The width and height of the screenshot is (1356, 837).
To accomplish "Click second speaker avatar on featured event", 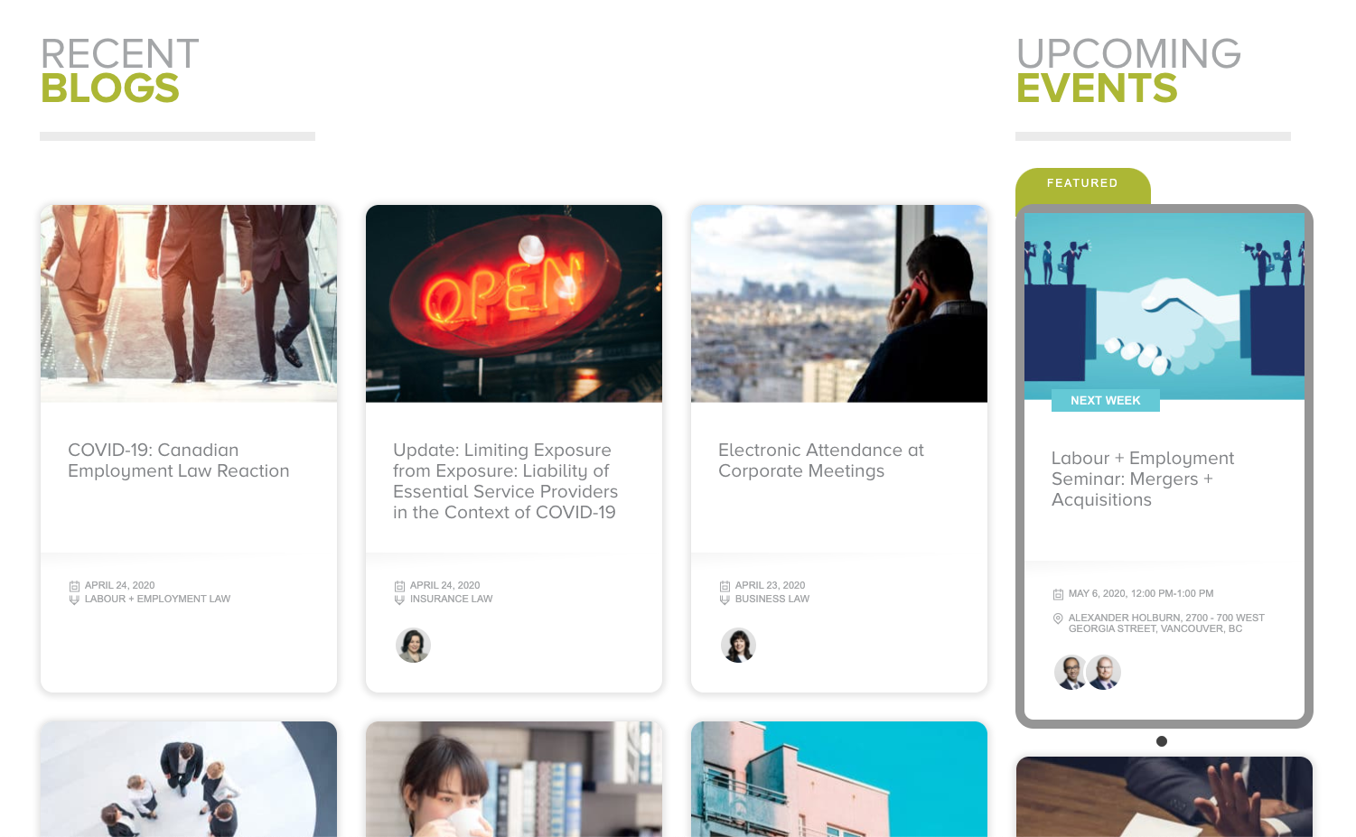I will (1104, 673).
